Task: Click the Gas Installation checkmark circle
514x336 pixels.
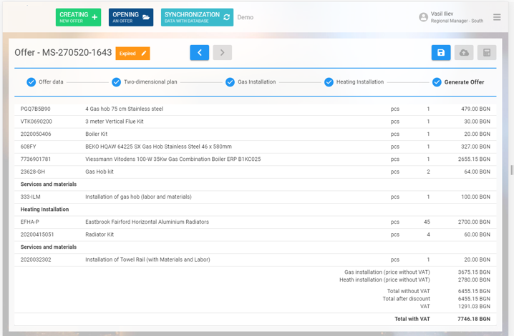Action: [x=230, y=82]
